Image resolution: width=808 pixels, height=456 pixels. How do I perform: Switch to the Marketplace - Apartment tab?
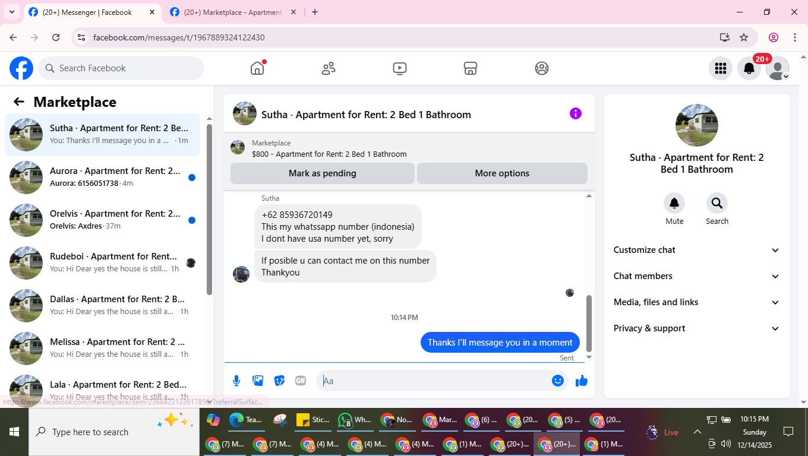[233, 12]
